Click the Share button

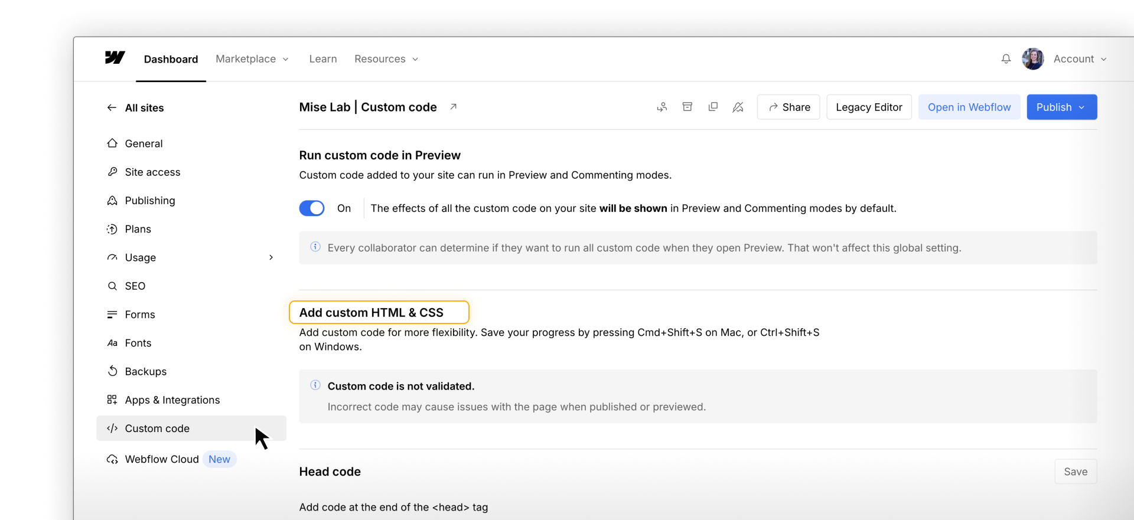tap(788, 107)
